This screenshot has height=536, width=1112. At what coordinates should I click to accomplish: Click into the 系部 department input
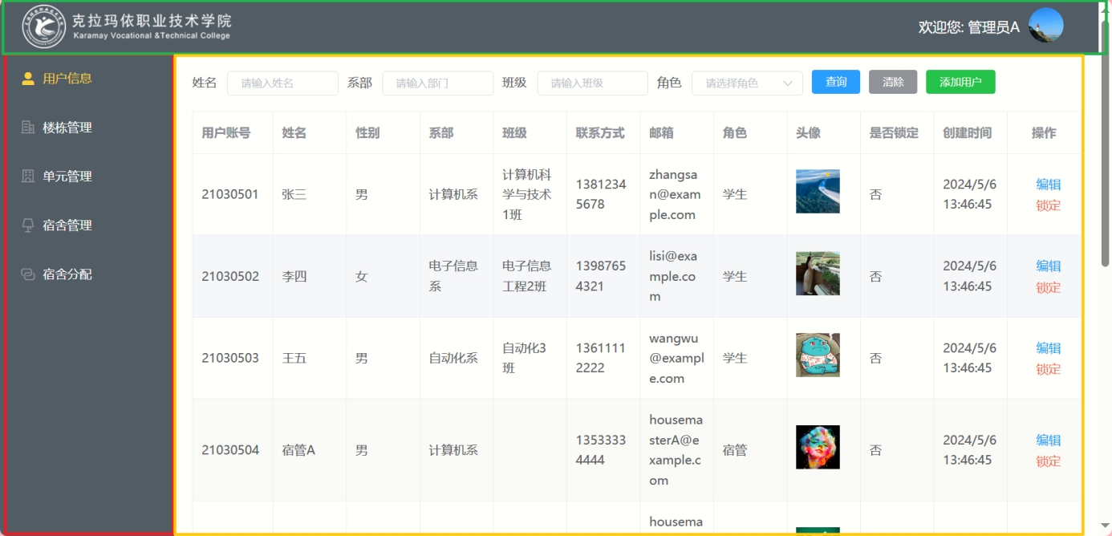[x=437, y=83]
